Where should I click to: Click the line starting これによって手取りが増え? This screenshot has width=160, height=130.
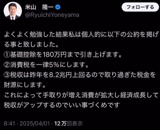(81, 95)
